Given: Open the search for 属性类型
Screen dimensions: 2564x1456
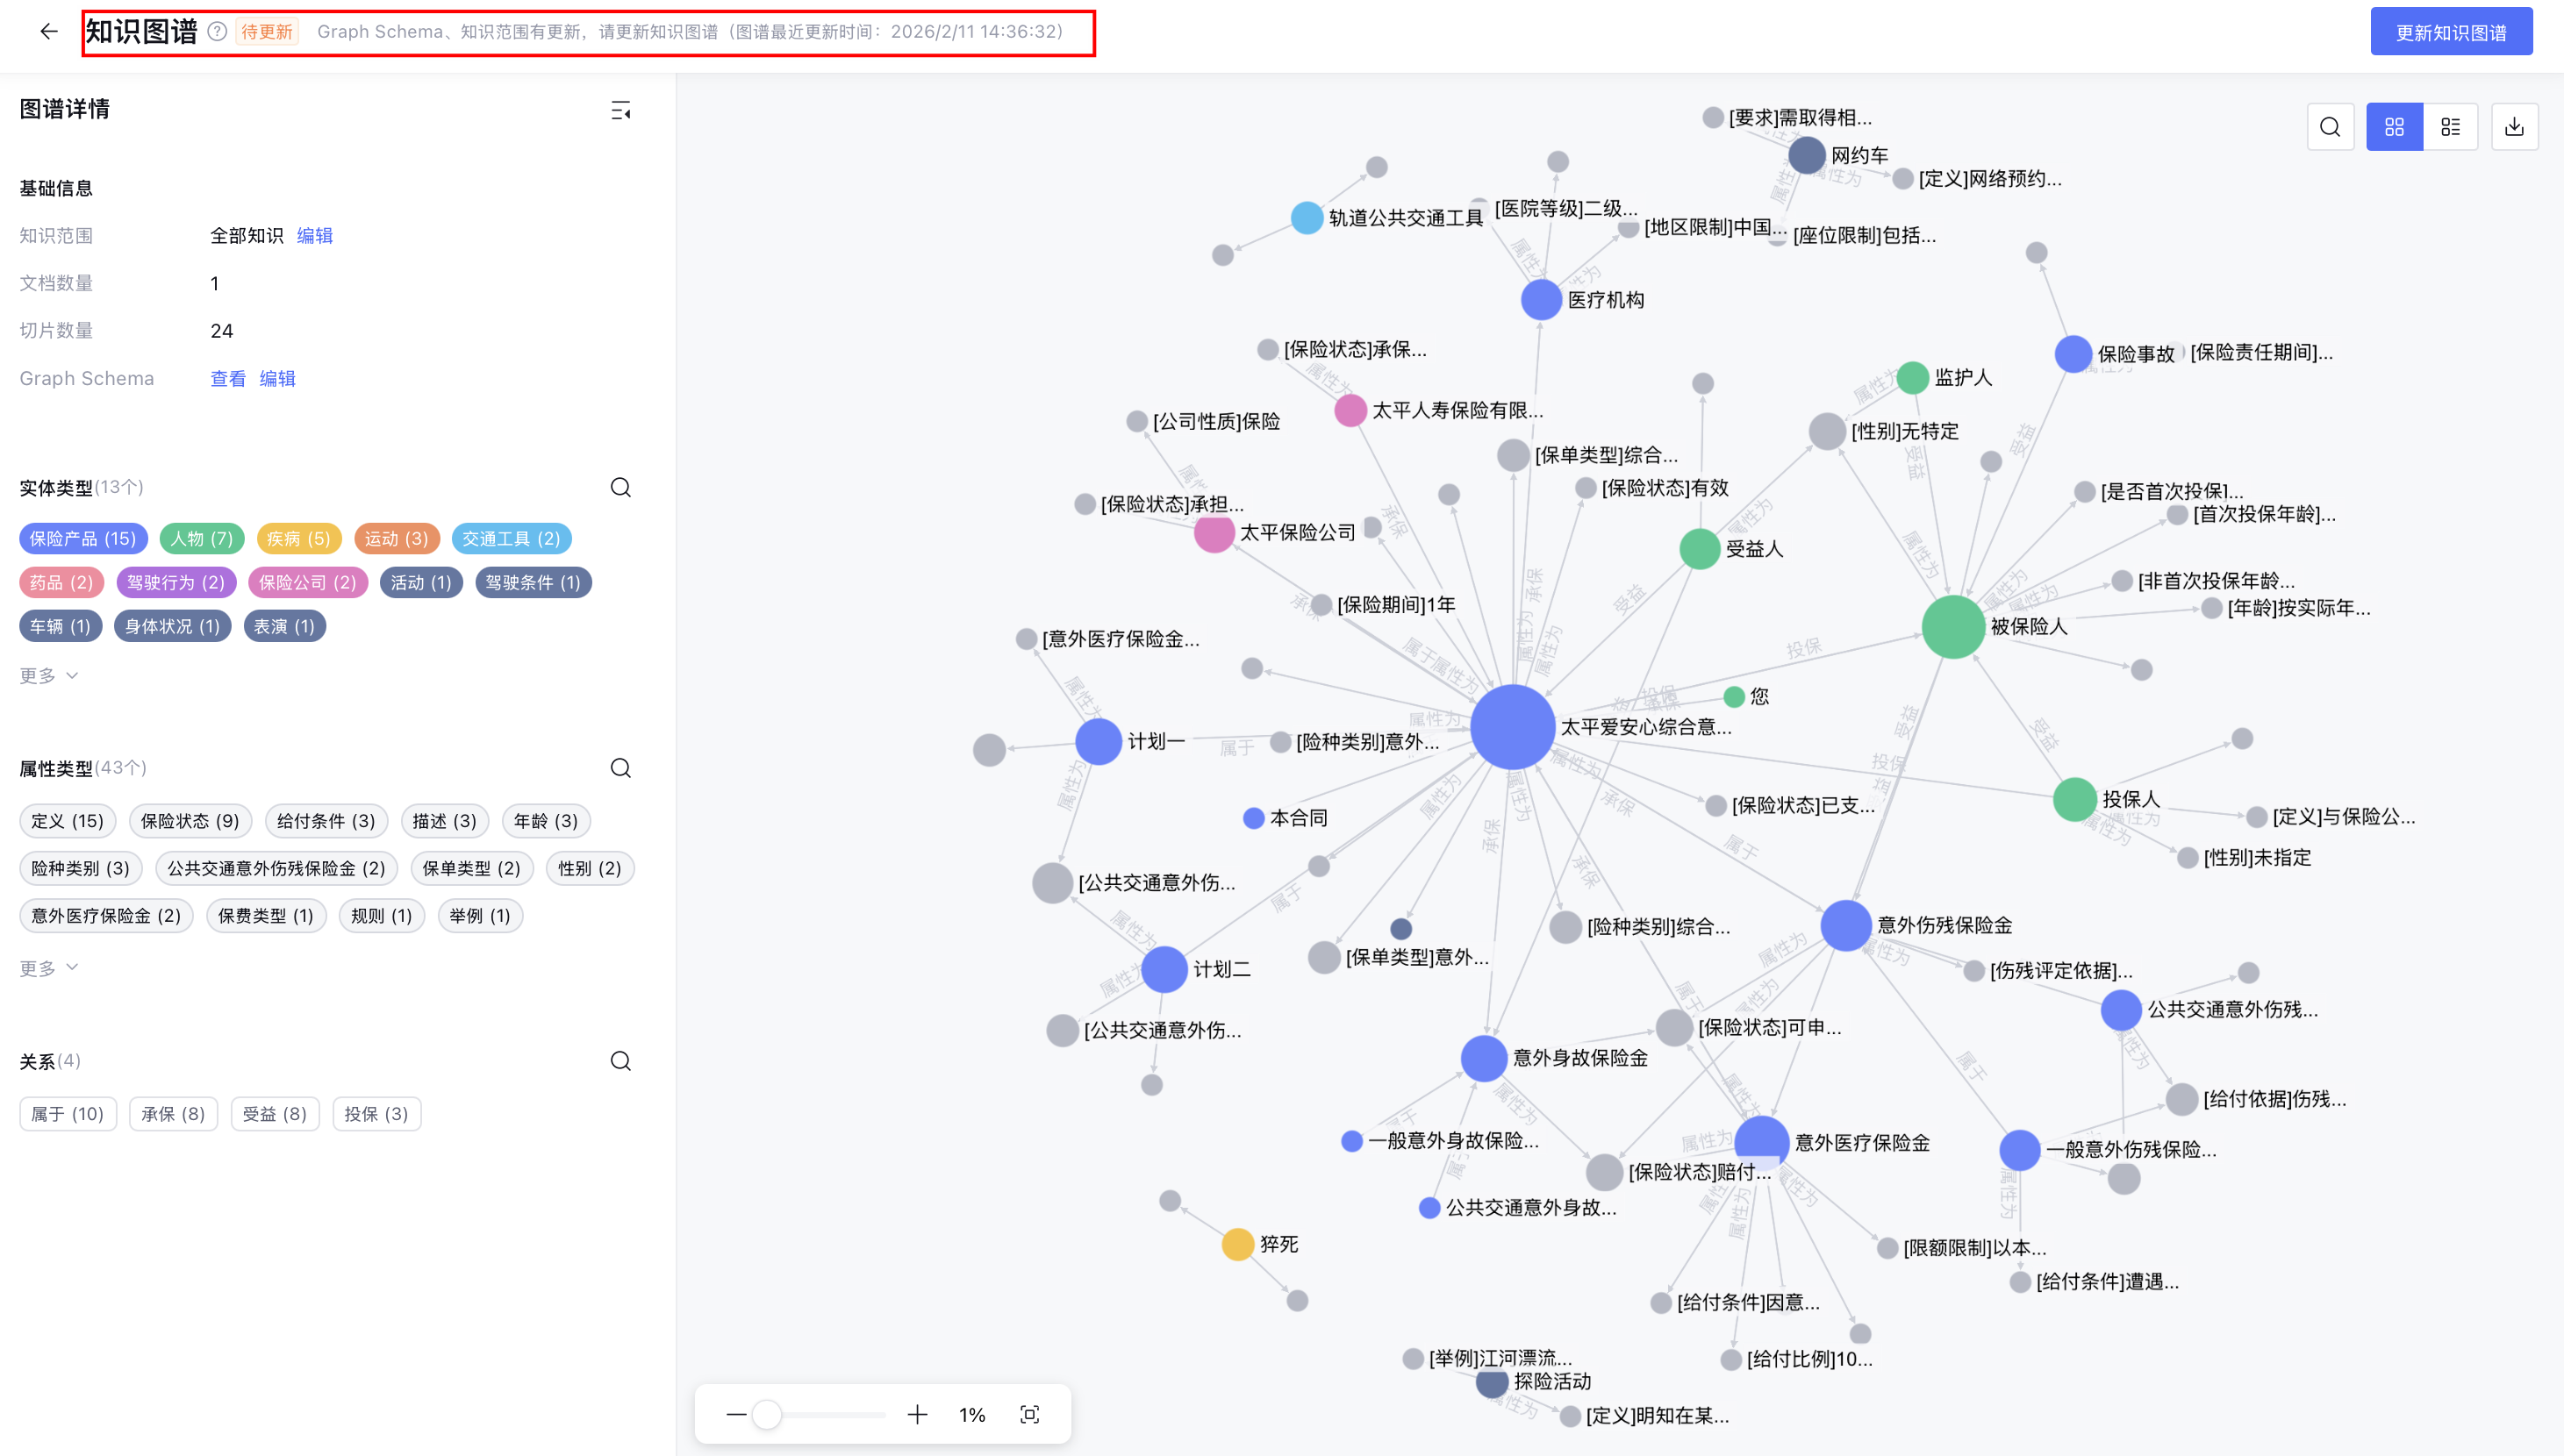Looking at the screenshot, I should 620,768.
